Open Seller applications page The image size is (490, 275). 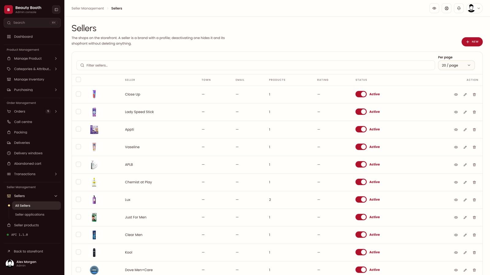point(36,215)
